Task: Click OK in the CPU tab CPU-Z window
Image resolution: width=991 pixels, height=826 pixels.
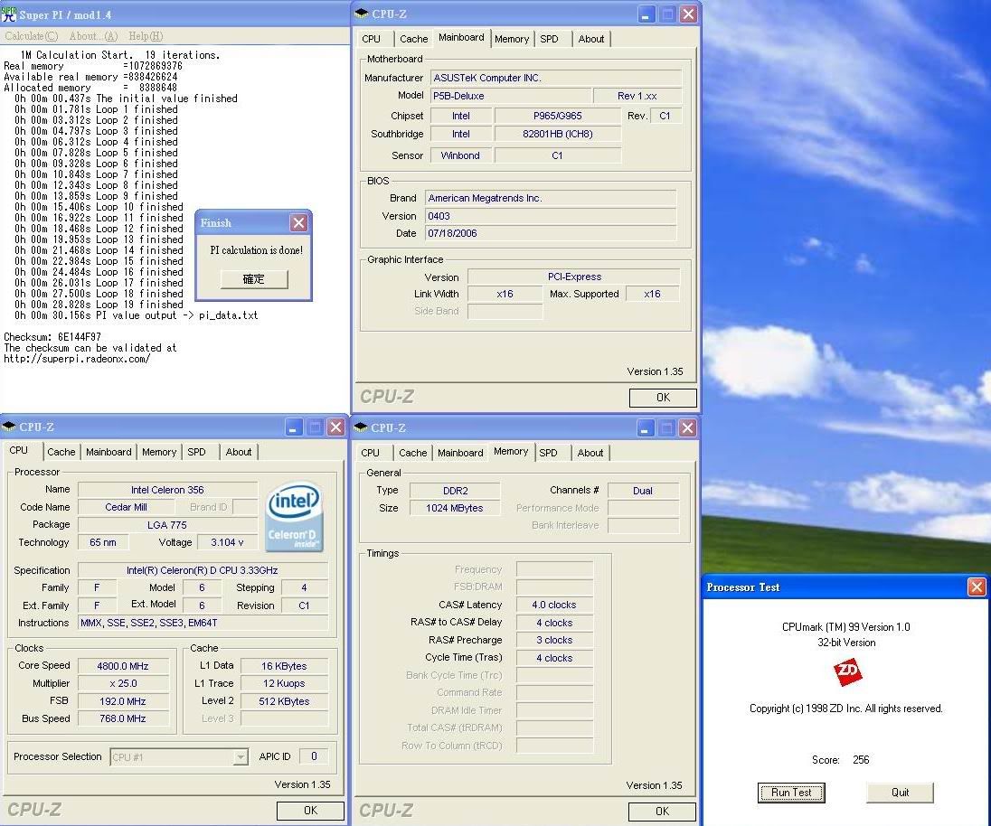Action: (310, 811)
